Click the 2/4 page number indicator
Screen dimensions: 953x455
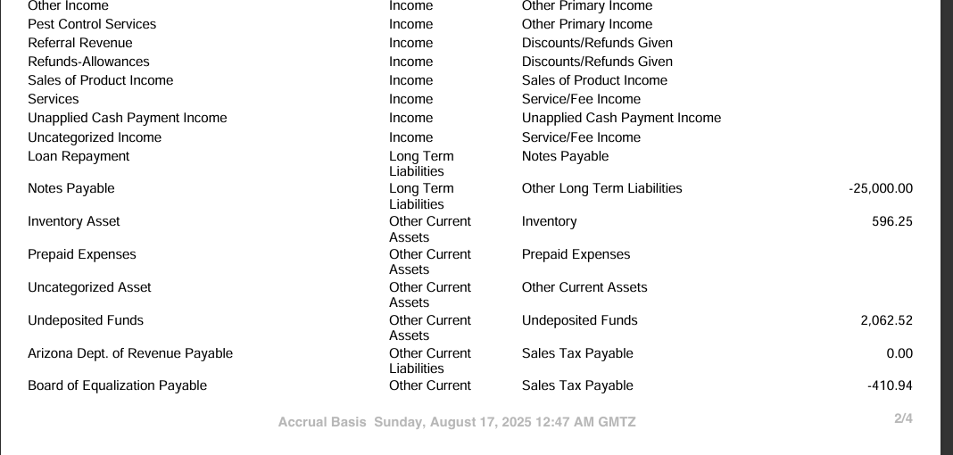point(903,418)
